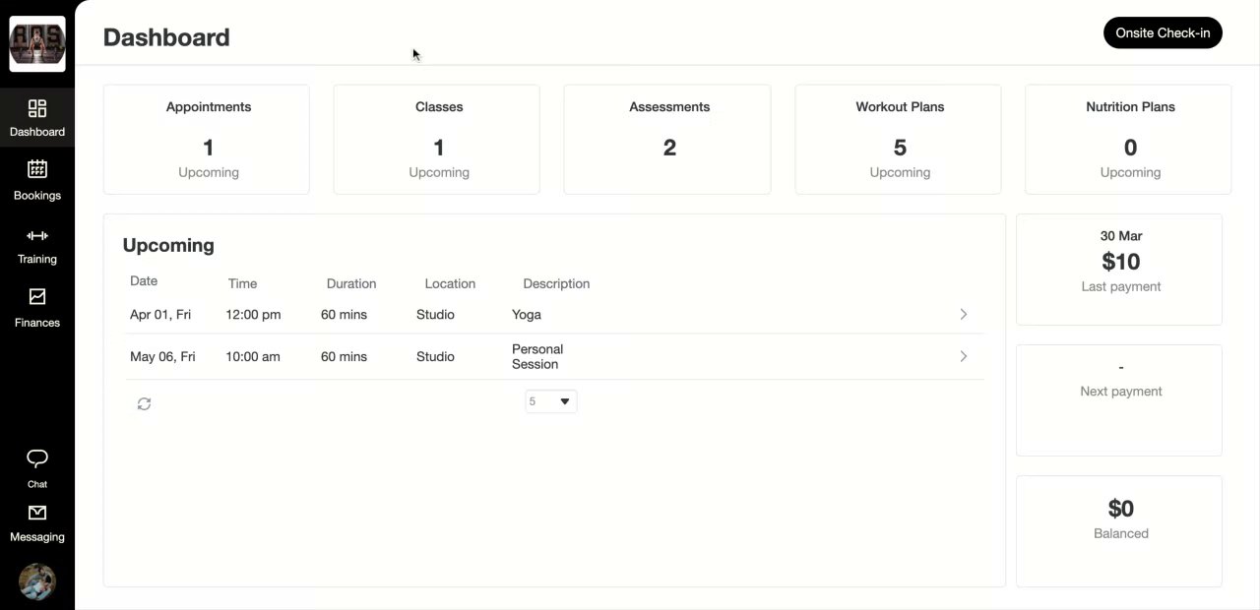Open Messaging envelope icon
1260x610 pixels.
coord(37,513)
